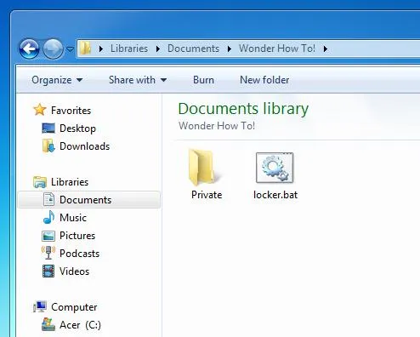Click the Acer (C:) drive icon
The image size is (420, 337).
point(48,324)
